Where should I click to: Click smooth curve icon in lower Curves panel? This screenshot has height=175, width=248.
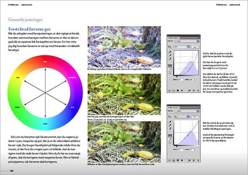click(x=170, y=143)
